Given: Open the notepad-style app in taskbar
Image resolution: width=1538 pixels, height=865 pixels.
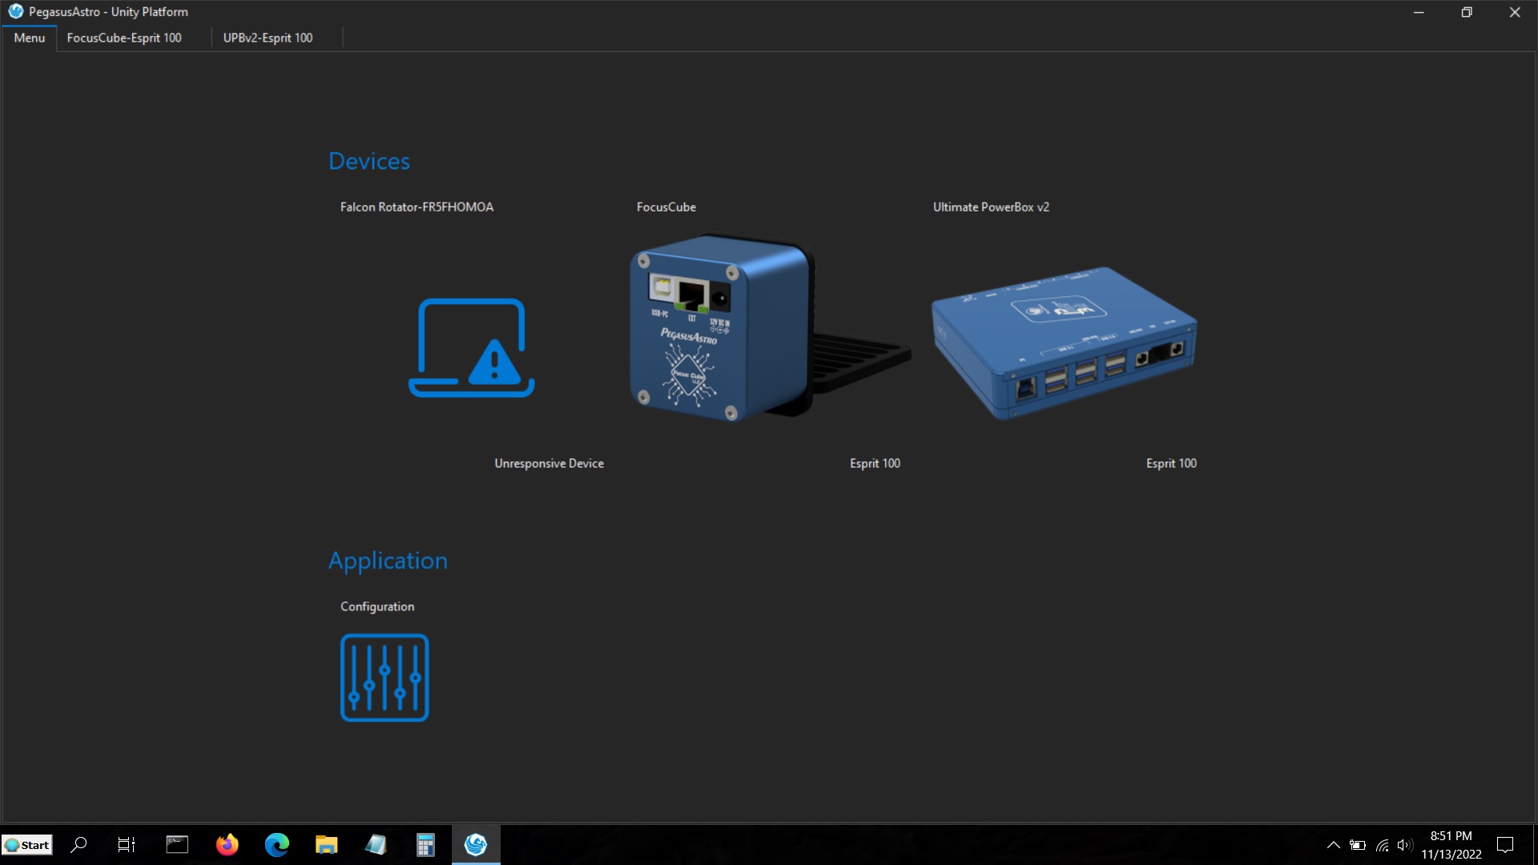Looking at the screenshot, I should click(x=376, y=844).
